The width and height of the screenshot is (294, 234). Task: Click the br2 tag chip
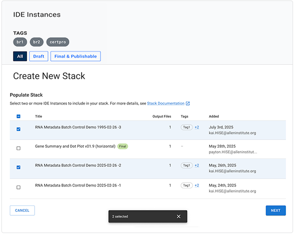pos(37,42)
